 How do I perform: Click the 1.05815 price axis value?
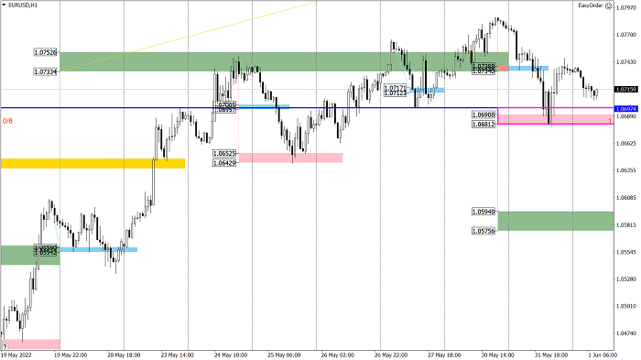[x=625, y=225]
